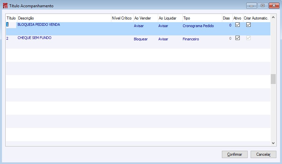Open Ao Vender value Bloquear

pyautogui.click(x=141, y=39)
